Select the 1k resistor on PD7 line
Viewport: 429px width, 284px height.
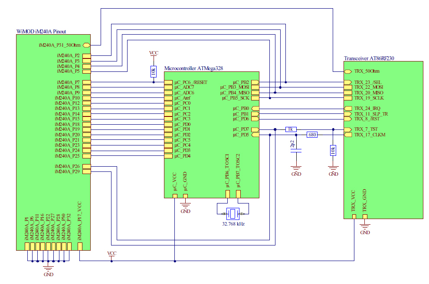291,129
